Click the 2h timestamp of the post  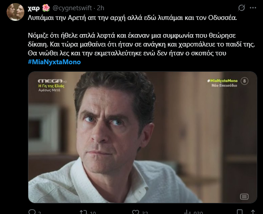(101, 8)
